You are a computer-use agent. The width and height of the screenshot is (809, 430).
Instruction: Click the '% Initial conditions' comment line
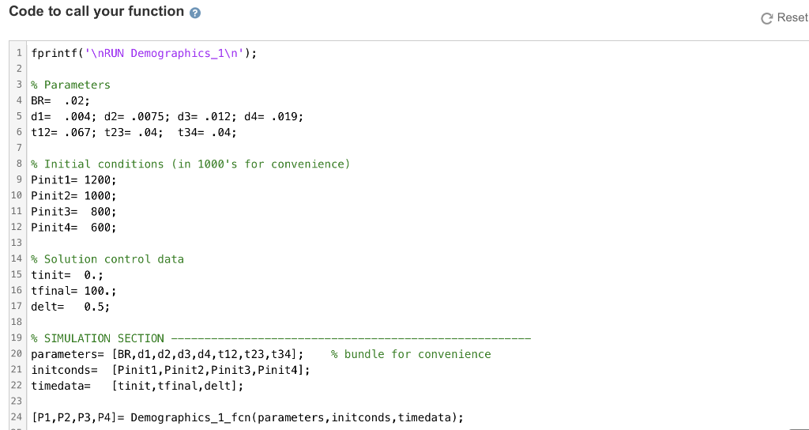(190, 164)
